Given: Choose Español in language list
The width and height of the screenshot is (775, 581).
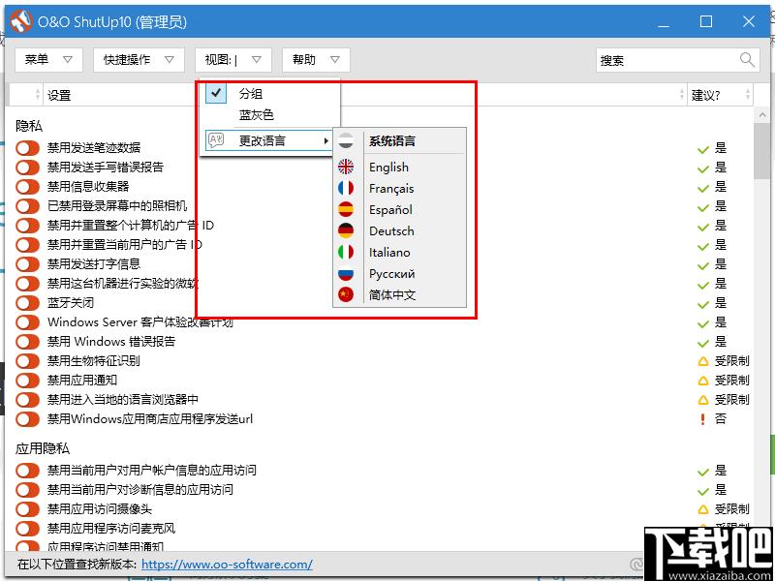Looking at the screenshot, I should pyautogui.click(x=399, y=209).
